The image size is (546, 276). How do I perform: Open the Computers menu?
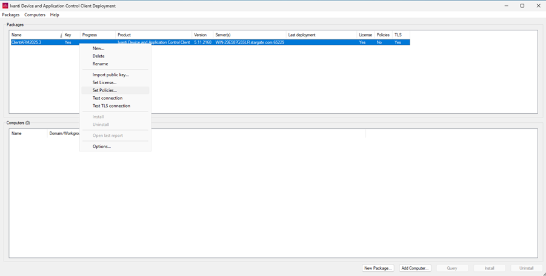click(35, 15)
